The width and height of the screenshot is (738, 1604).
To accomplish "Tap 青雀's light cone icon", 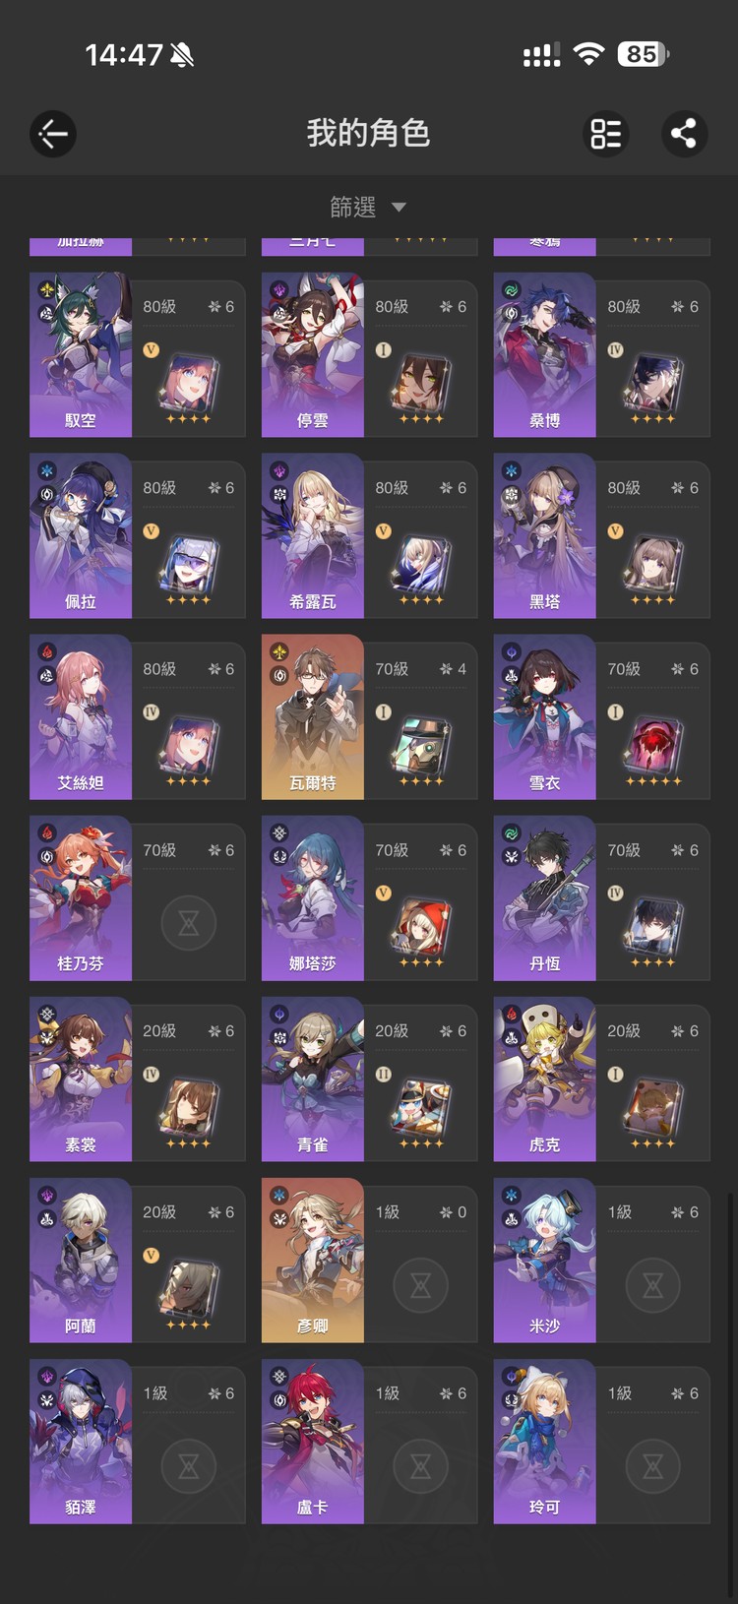I will [x=420, y=1107].
